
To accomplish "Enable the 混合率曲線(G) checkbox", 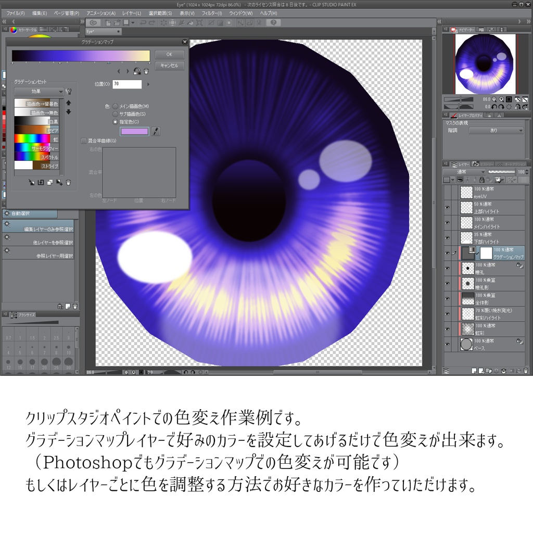I will click(83, 141).
